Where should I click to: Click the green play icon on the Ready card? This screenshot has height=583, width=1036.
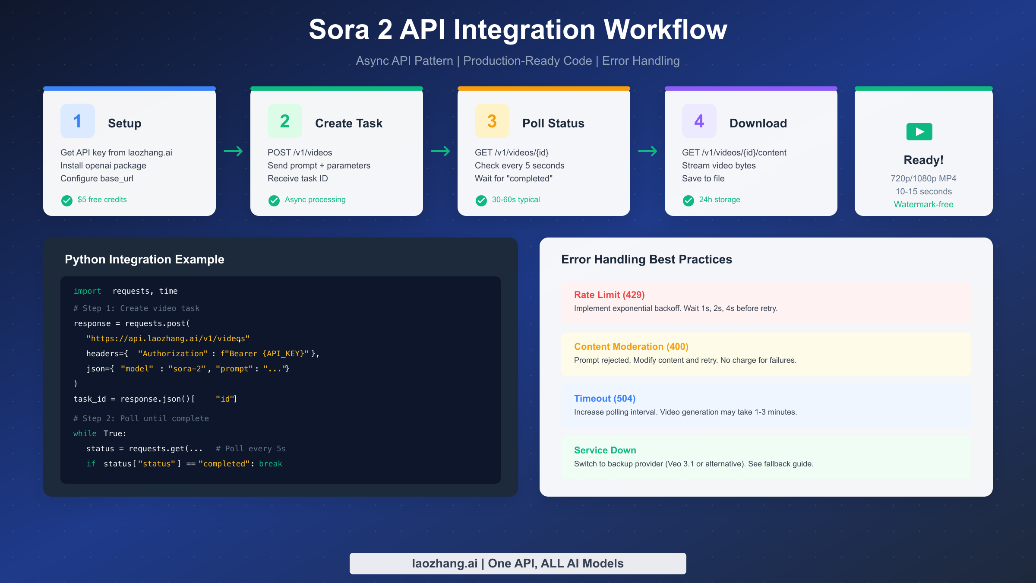(919, 131)
